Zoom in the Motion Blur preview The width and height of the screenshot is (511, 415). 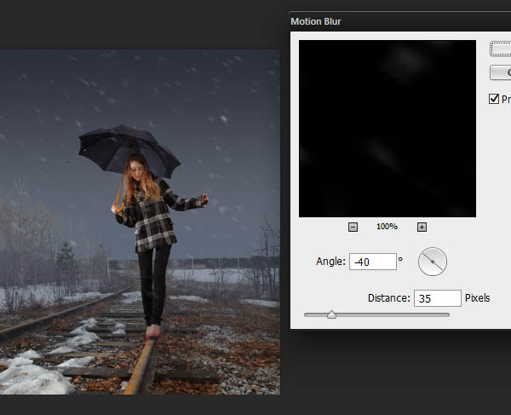[x=422, y=227]
